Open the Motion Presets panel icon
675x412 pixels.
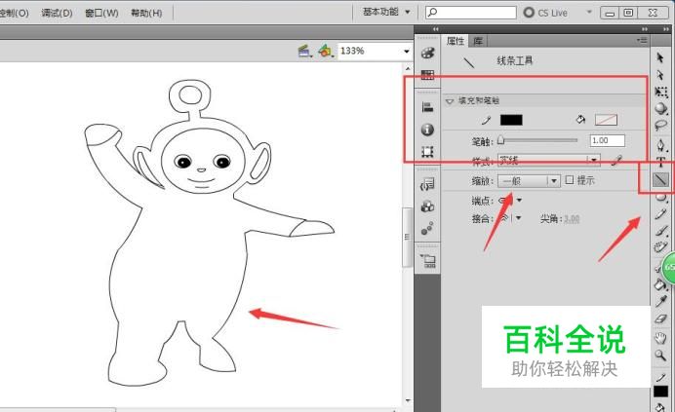pyautogui.click(x=427, y=228)
